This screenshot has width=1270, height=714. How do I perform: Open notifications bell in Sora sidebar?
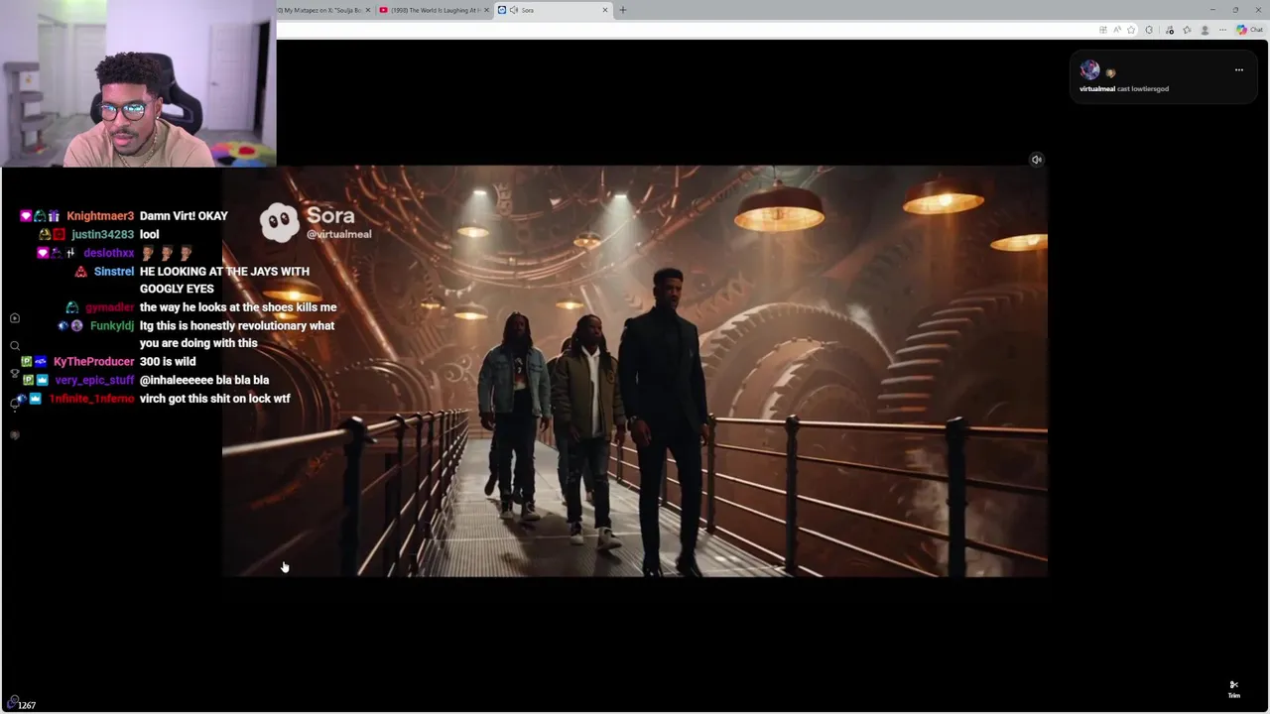coord(15,404)
